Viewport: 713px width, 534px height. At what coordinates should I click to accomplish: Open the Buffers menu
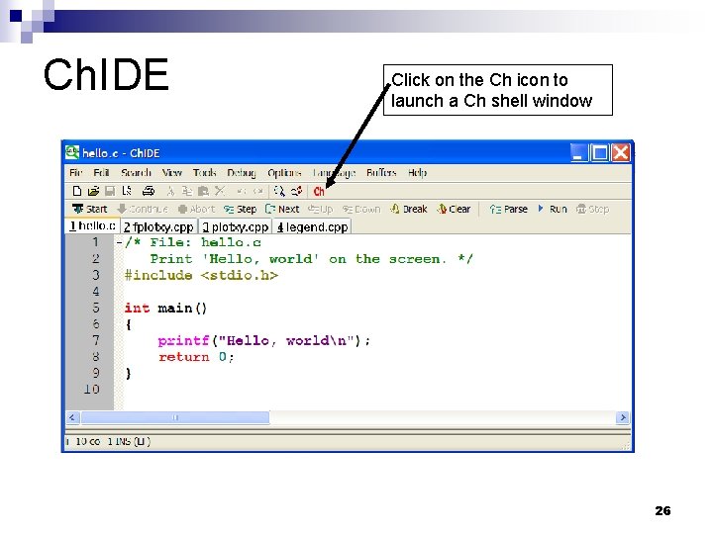[x=381, y=172]
